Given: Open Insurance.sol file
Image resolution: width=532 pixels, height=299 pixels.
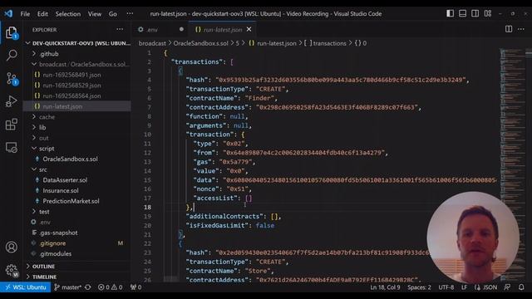Looking at the screenshot, I should (x=78, y=190).
